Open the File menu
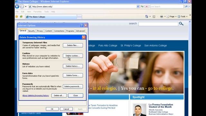The height and width of the screenshot is (116, 206). coord(17,12)
